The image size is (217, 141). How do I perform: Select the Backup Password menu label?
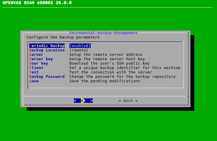pyautogui.click(x=47, y=77)
